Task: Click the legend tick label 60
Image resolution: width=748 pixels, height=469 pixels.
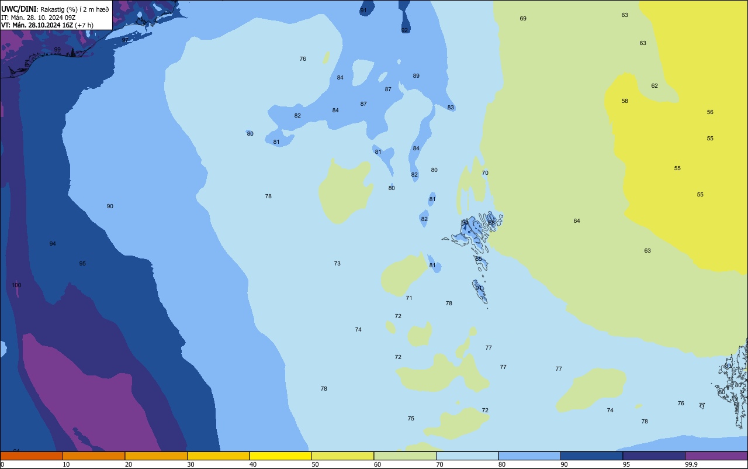Action: tap(378, 464)
